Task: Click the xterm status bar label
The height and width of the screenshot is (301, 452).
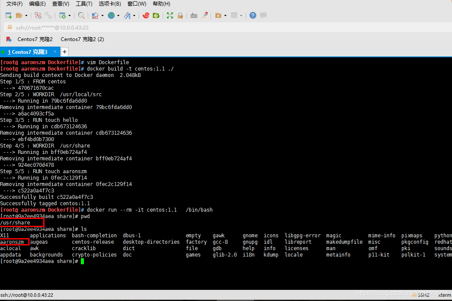Action: (444, 295)
